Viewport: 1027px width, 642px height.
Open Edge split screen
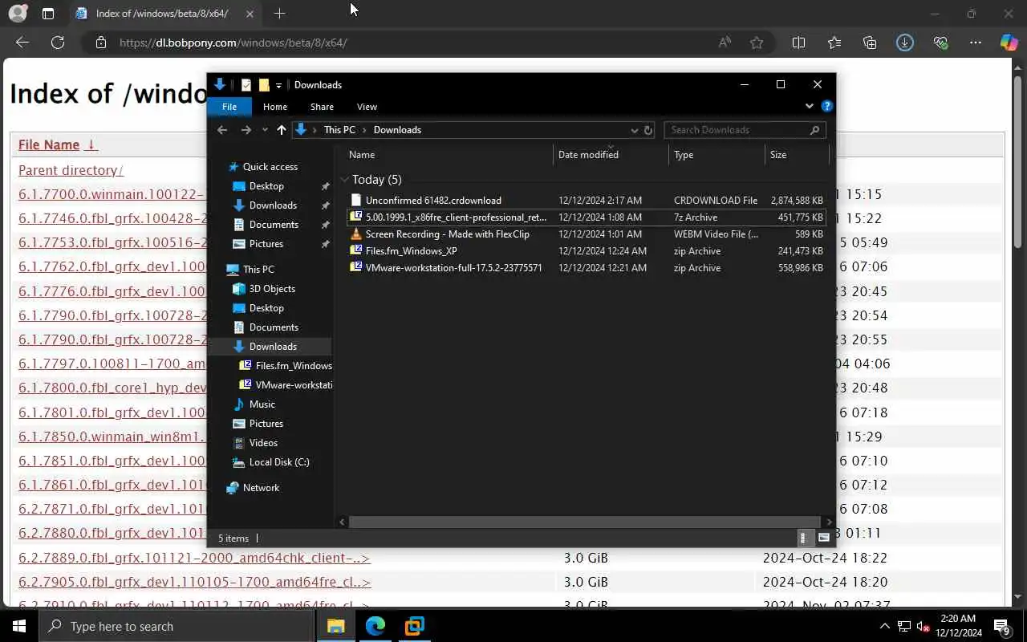[x=798, y=43]
